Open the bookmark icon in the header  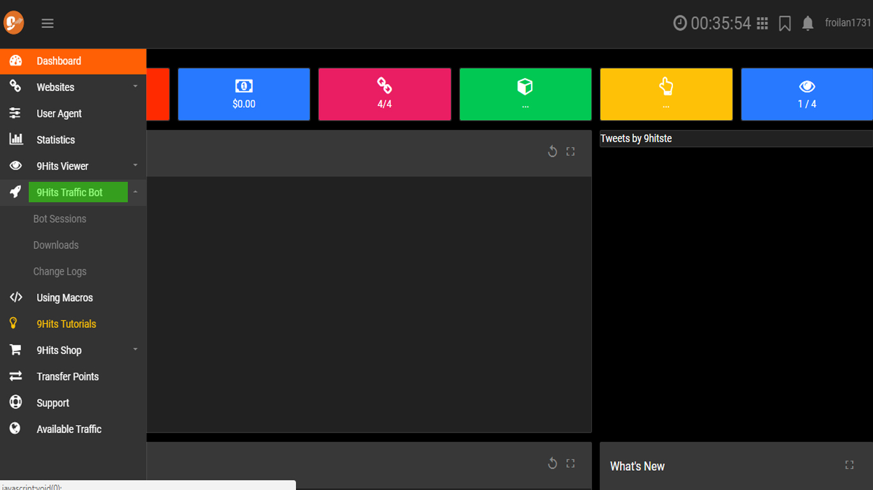(785, 24)
